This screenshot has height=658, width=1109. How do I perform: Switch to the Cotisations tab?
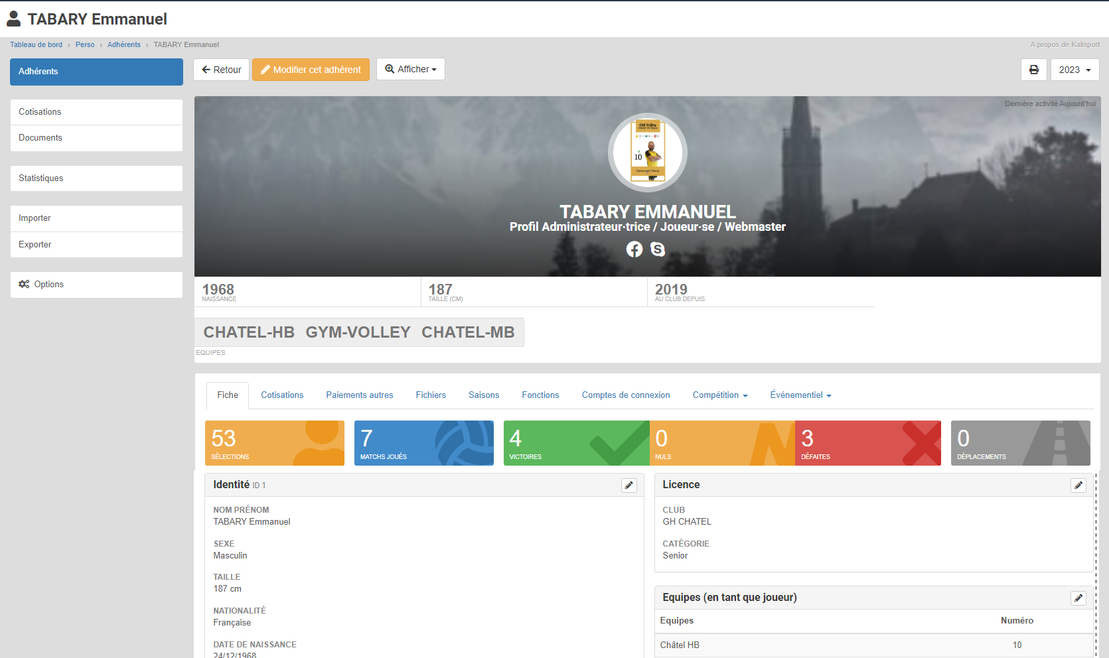282,395
